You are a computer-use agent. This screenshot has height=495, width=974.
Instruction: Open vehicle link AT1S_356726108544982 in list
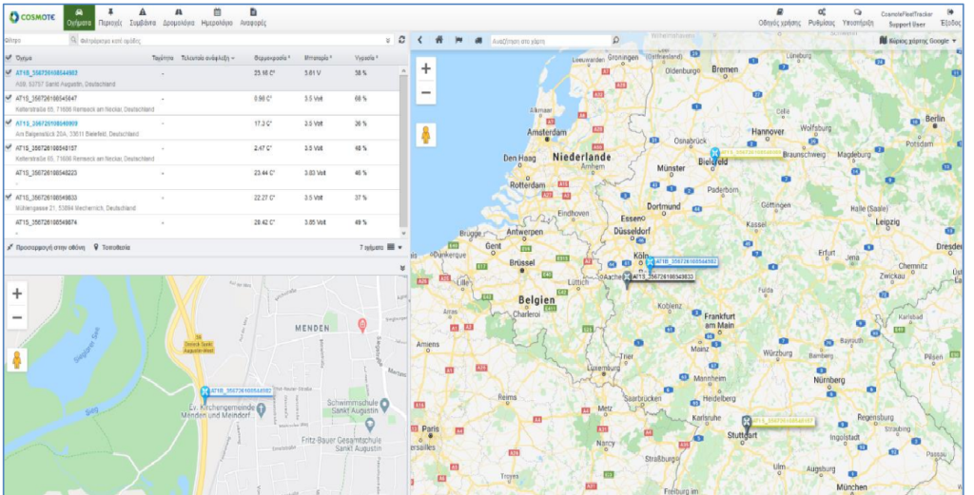47,72
